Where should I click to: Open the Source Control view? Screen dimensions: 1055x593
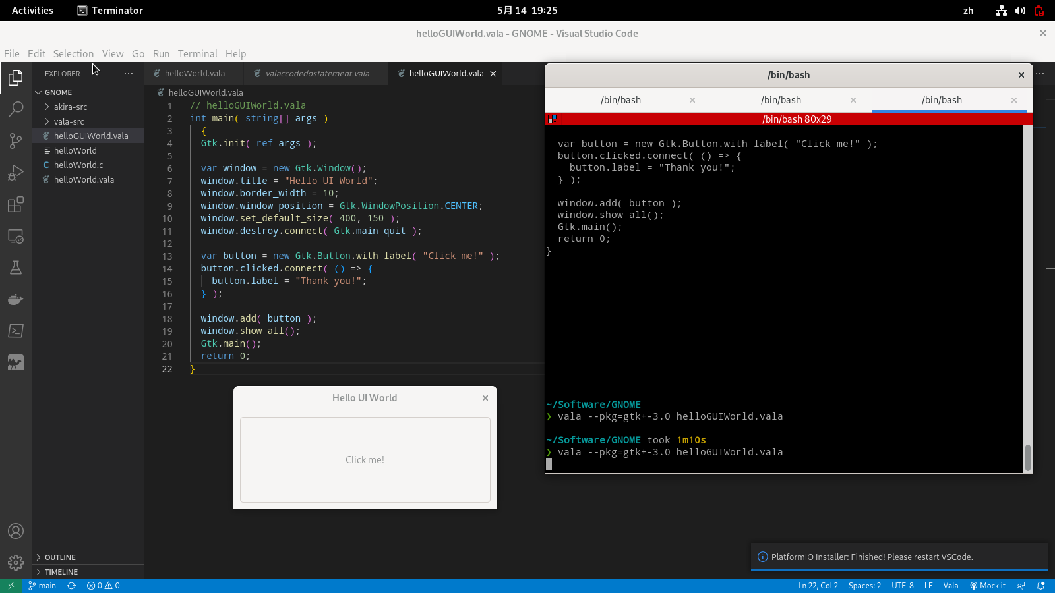click(x=16, y=141)
